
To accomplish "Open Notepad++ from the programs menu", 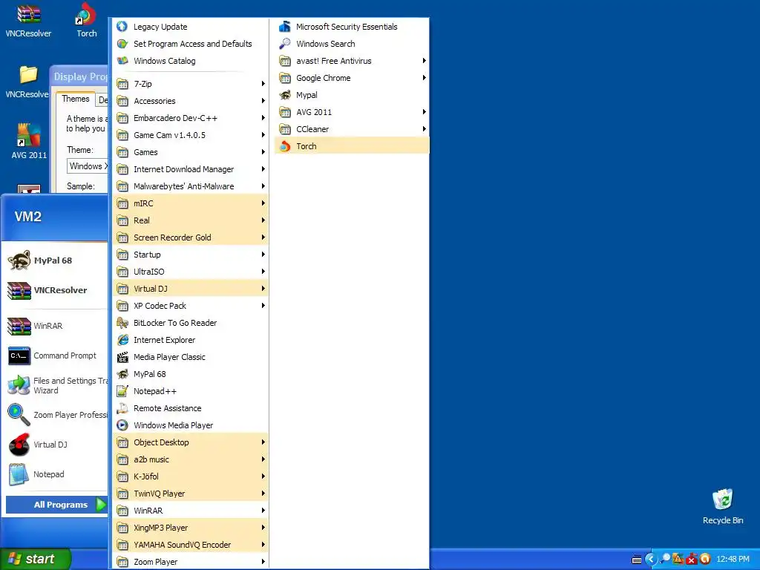I will 190,391.
